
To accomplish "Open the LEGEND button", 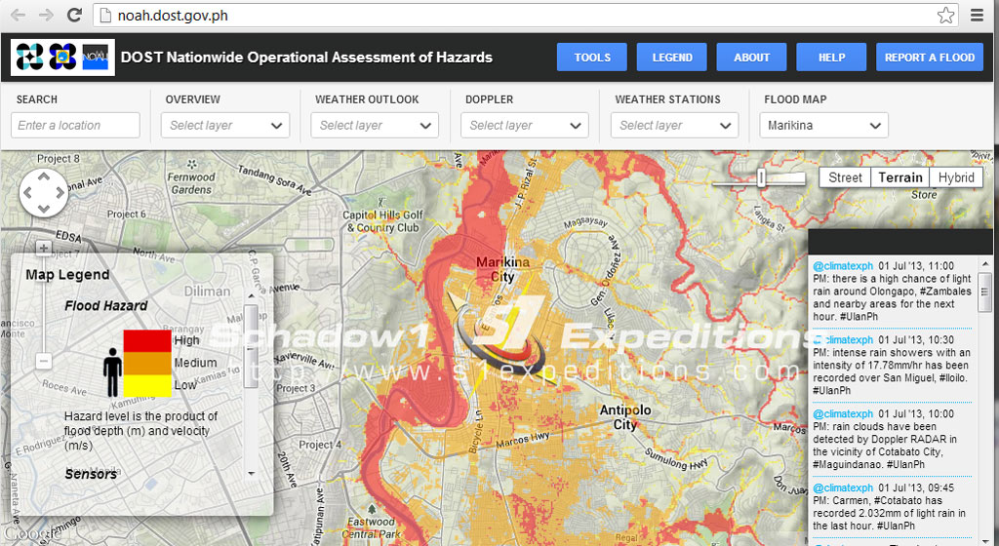I will click(x=671, y=58).
